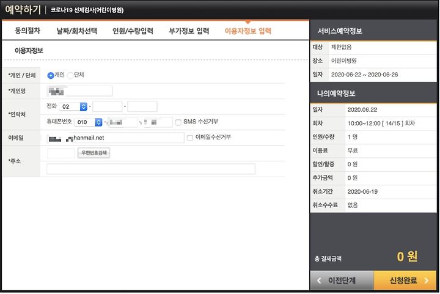
Task: Click the 예약하기 page title
Action: (x=23, y=10)
